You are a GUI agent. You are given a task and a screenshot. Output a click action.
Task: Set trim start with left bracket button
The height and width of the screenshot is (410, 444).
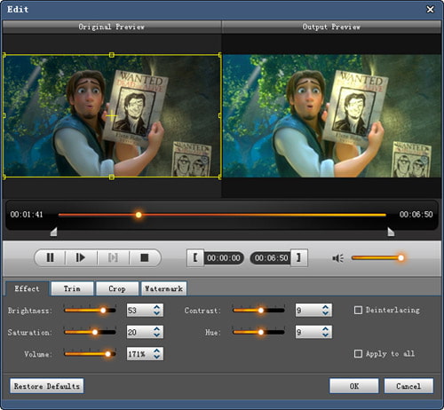coord(195,257)
